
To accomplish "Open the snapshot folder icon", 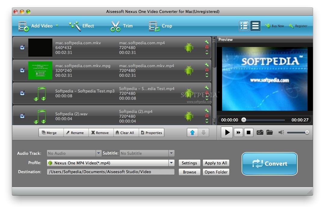I will point(269,132).
